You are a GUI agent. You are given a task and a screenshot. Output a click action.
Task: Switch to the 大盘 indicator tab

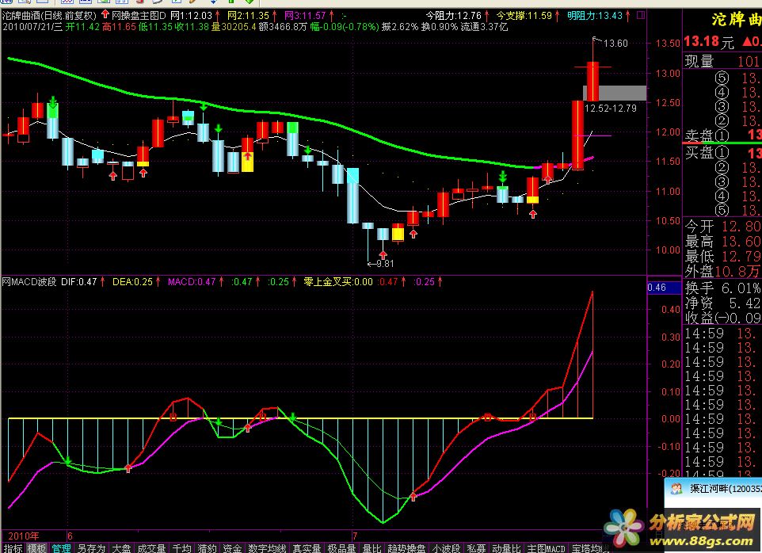[x=121, y=548]
